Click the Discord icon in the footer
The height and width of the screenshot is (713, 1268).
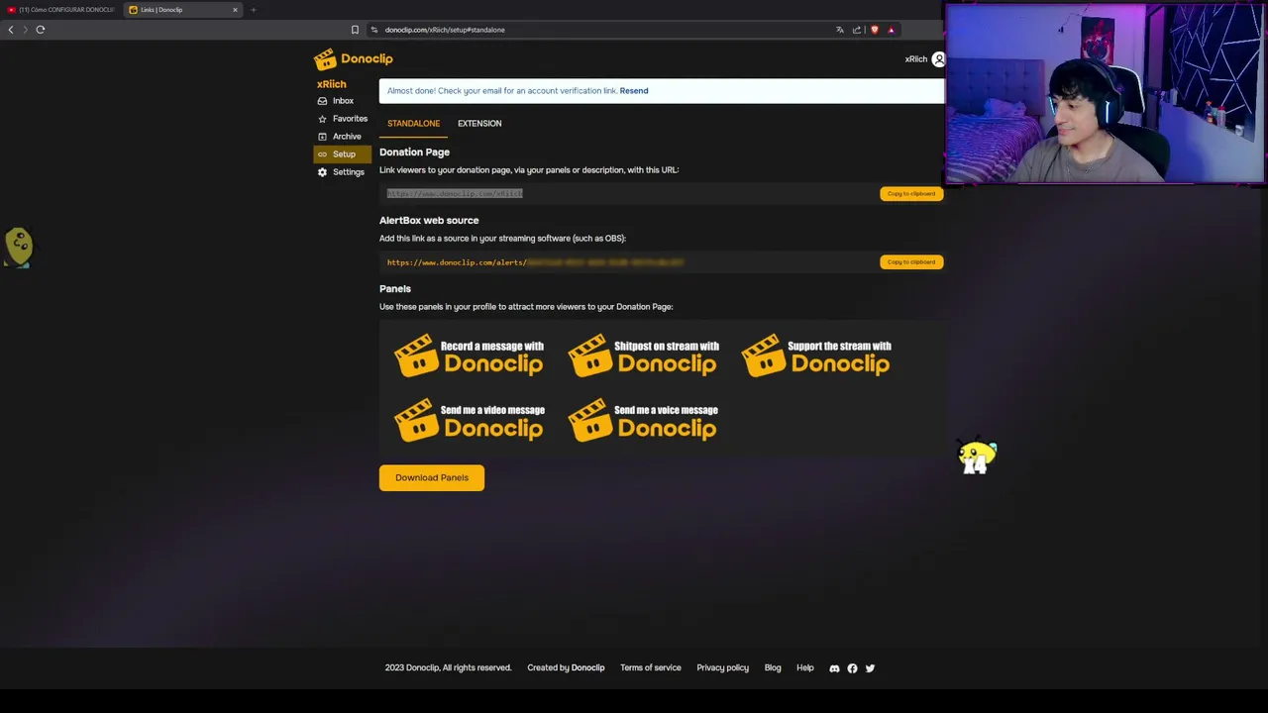point(834,668)
